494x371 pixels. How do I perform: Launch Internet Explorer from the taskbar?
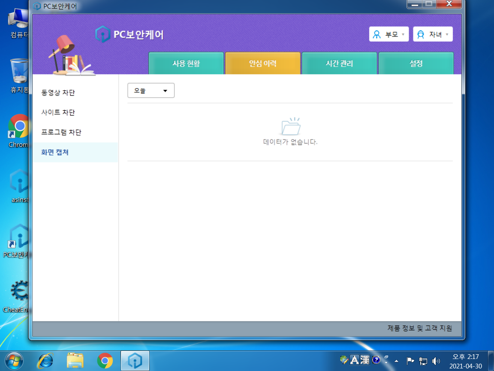[x=45, y=361]
